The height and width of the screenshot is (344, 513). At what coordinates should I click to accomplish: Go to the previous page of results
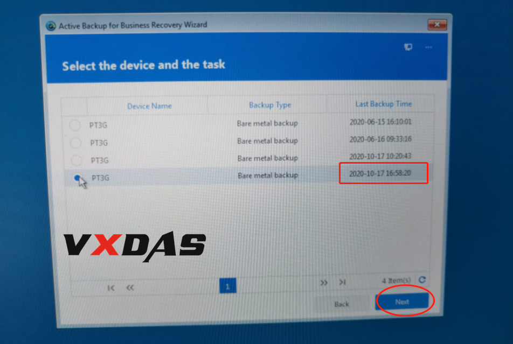(x=130, y=287)
